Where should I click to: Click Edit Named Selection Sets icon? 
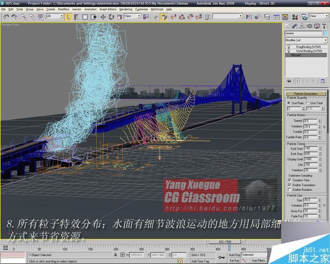(208, 17)
